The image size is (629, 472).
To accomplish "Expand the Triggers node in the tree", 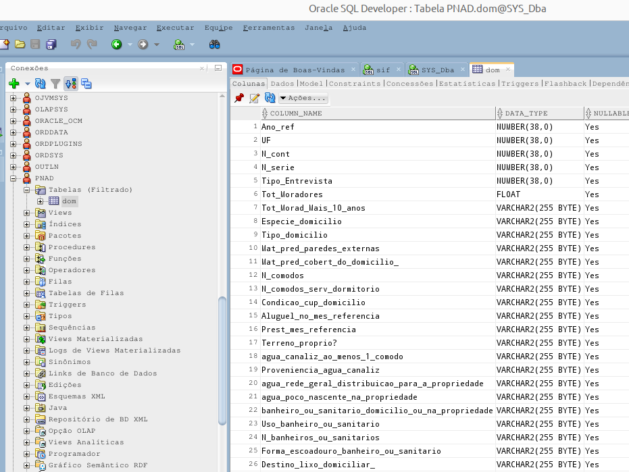I will [27, 305].
